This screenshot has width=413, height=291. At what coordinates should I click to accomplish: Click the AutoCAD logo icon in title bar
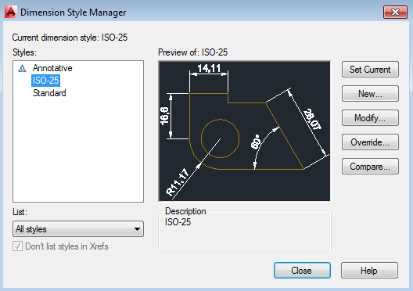[11, 12]
